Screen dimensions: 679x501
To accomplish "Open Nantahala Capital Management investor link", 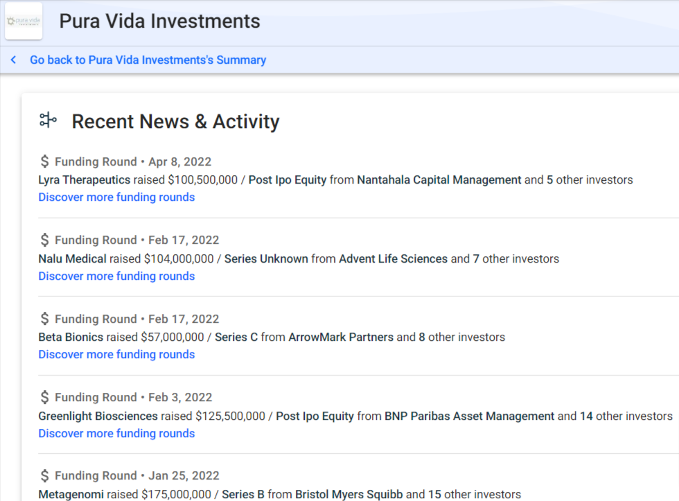I will [x=439, y=179].
